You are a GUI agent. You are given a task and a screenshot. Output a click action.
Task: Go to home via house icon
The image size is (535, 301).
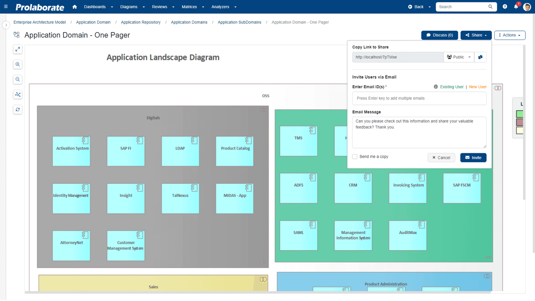pyautogui.click(x=74, y=7)
